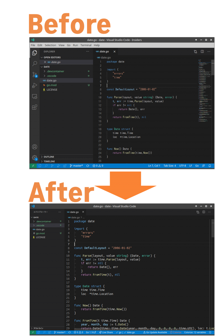Click Colorize: 12 variables in After status bar
This screenshot has width=215, height=336.
tap(195, 332)
